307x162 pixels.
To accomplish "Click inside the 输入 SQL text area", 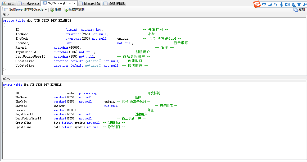I will [x=154, y=46].
